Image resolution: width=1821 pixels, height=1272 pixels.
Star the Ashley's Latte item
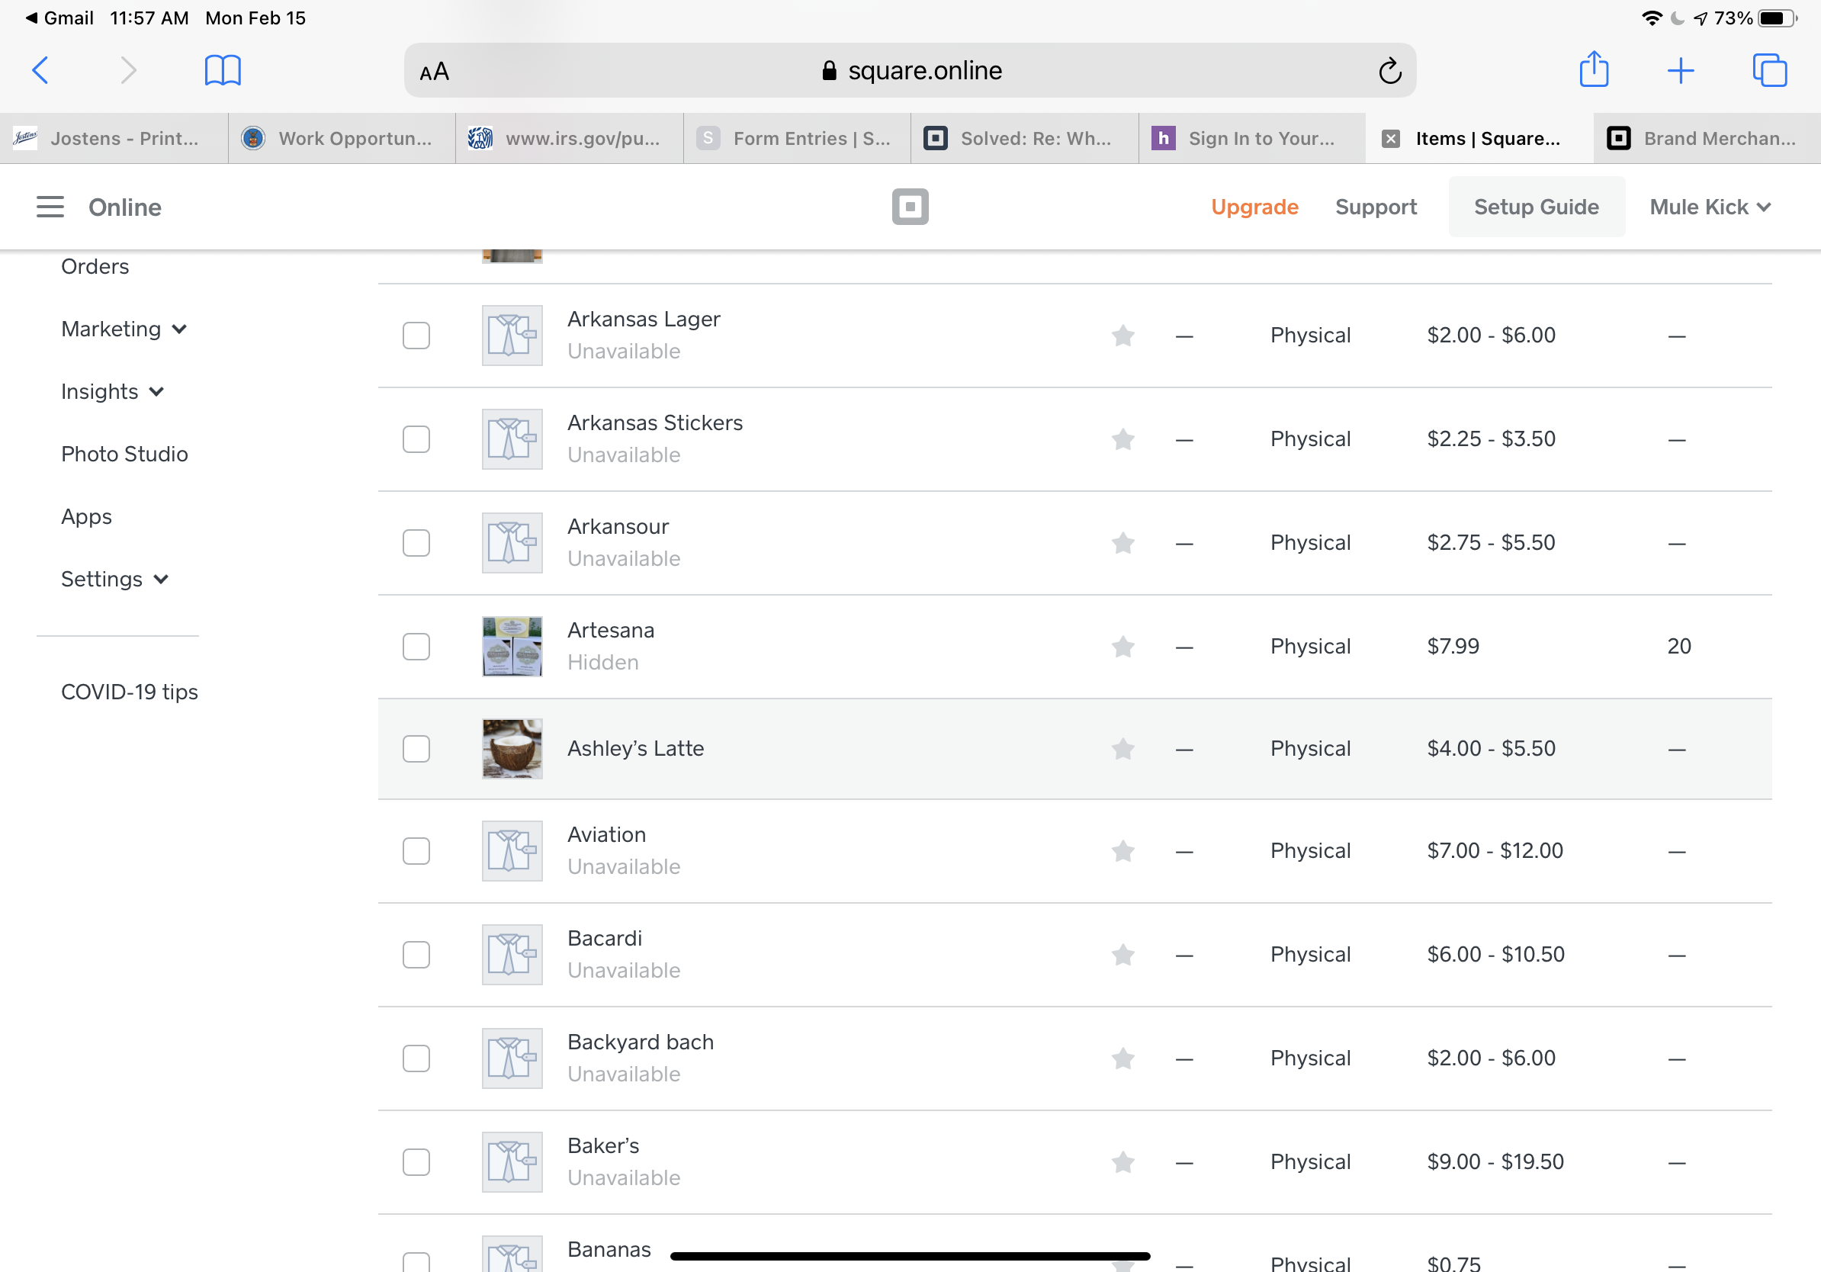[1122, 749]
